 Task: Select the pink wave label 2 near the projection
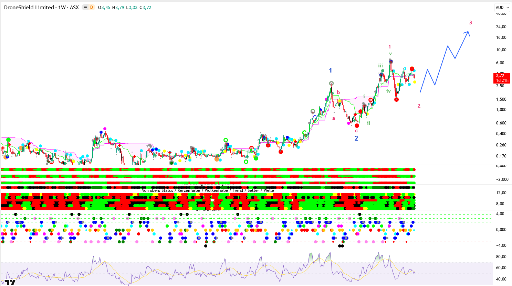pyautogui.click(x=419, y=106)
